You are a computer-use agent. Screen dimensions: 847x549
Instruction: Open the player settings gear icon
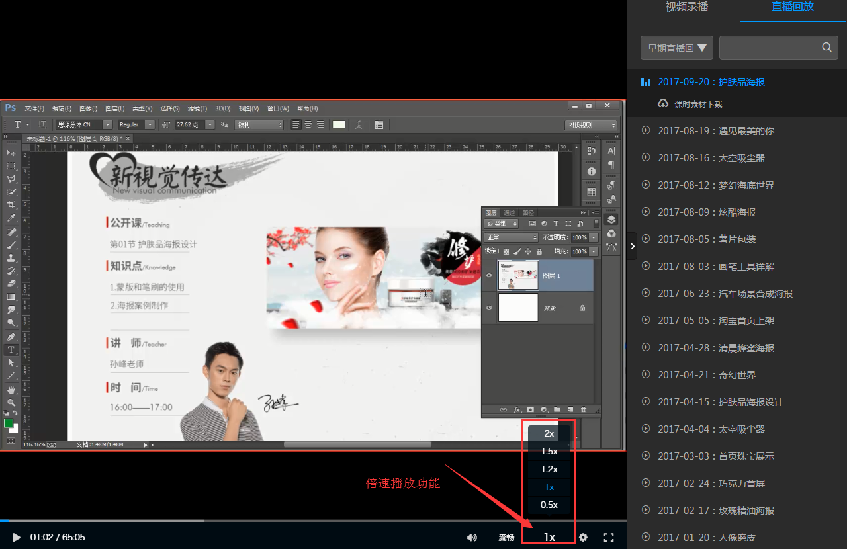tap(583, 538)
